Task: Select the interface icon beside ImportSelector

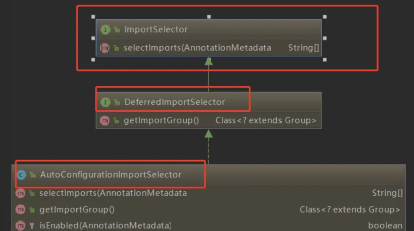Action: (105, 29)
